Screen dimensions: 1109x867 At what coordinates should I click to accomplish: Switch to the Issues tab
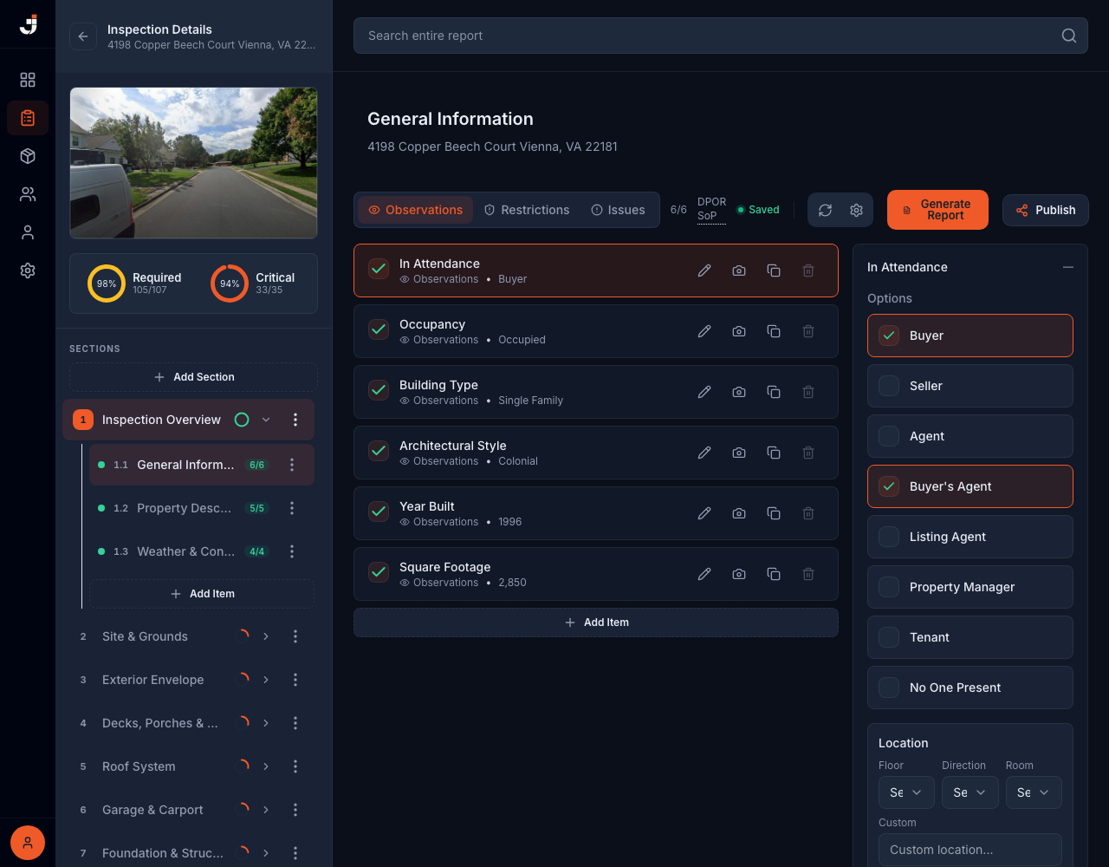tap(618, 210)
